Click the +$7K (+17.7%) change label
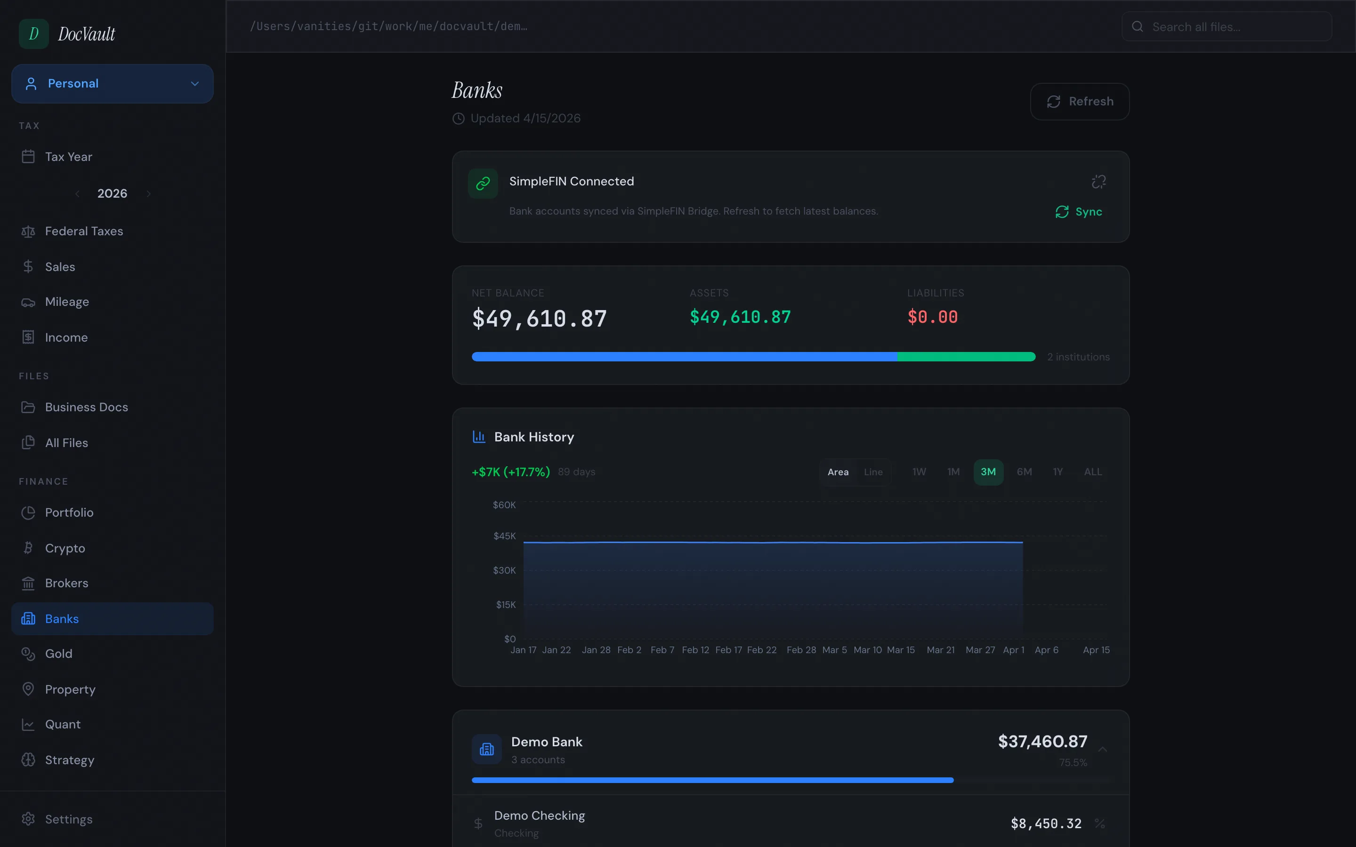This screenshot has width=1356, height=847. (511, 472)
